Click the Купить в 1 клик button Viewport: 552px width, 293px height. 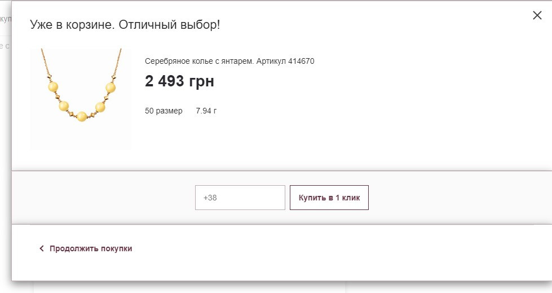(x=329, y=198)
